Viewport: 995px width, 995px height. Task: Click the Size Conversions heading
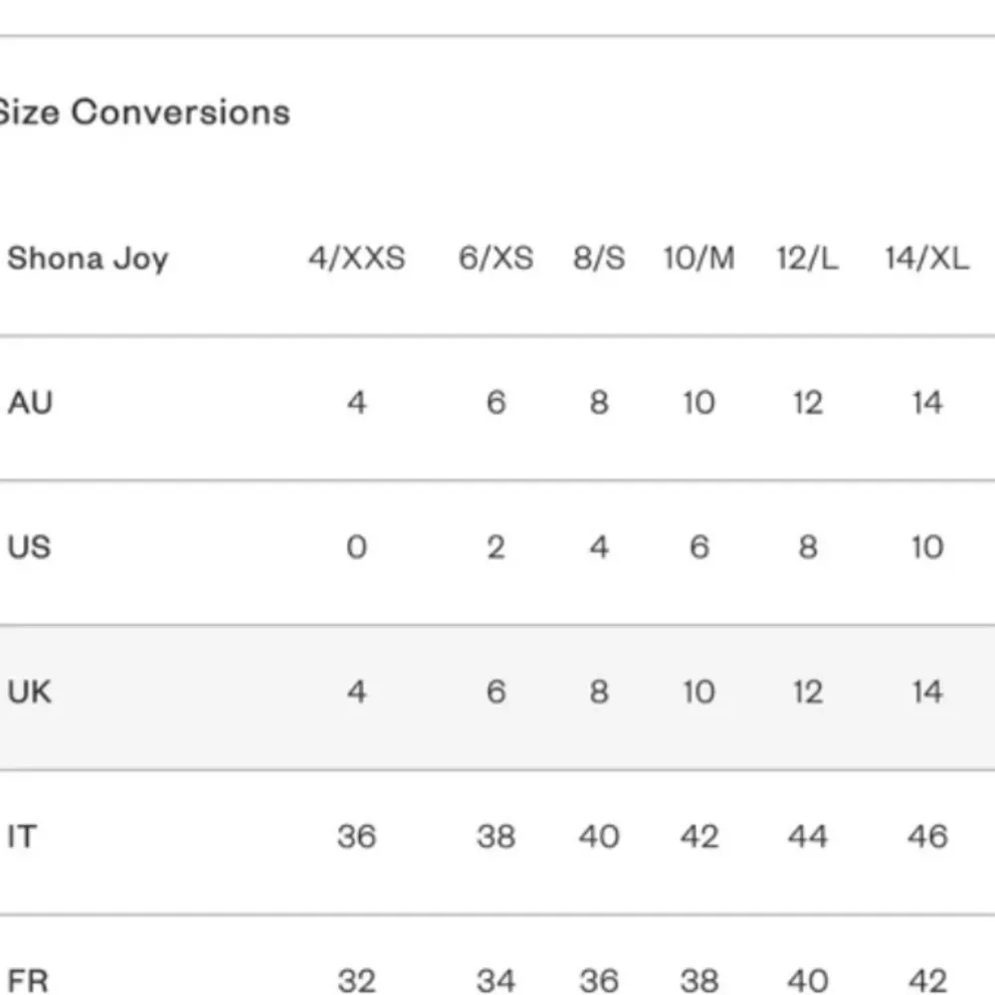coord(143,112)
